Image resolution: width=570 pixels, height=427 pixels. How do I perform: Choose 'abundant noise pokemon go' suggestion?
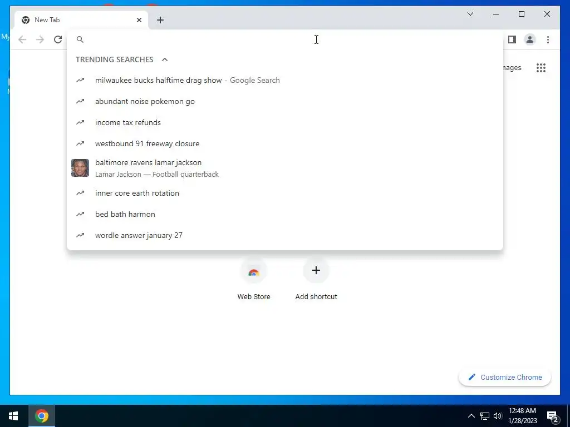285,101
